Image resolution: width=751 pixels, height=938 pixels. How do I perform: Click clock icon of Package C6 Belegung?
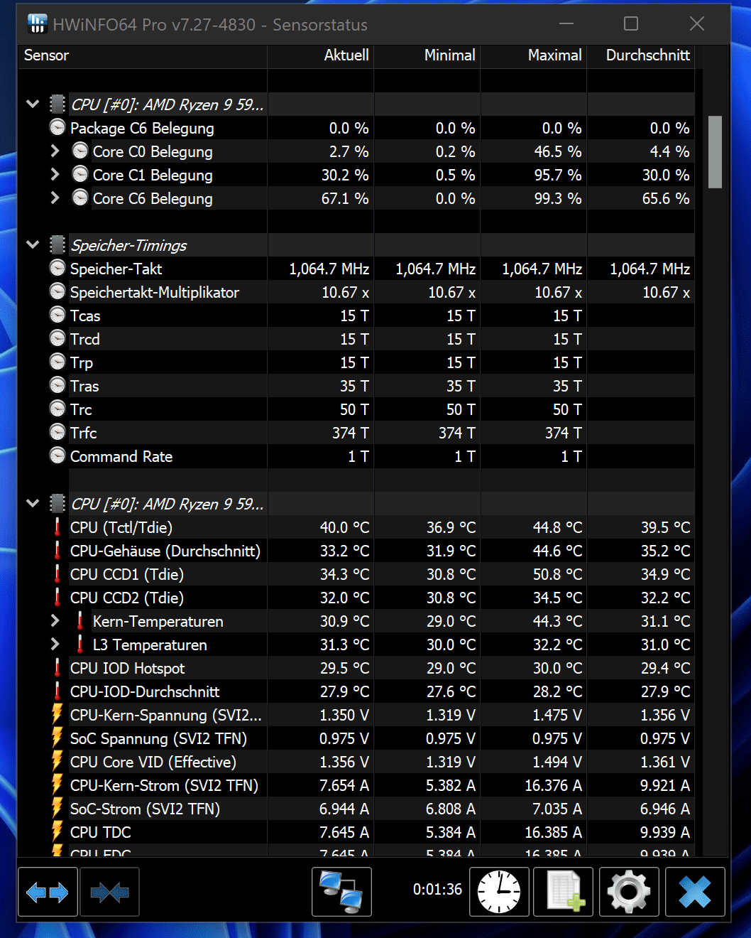[x=57, y=128]
